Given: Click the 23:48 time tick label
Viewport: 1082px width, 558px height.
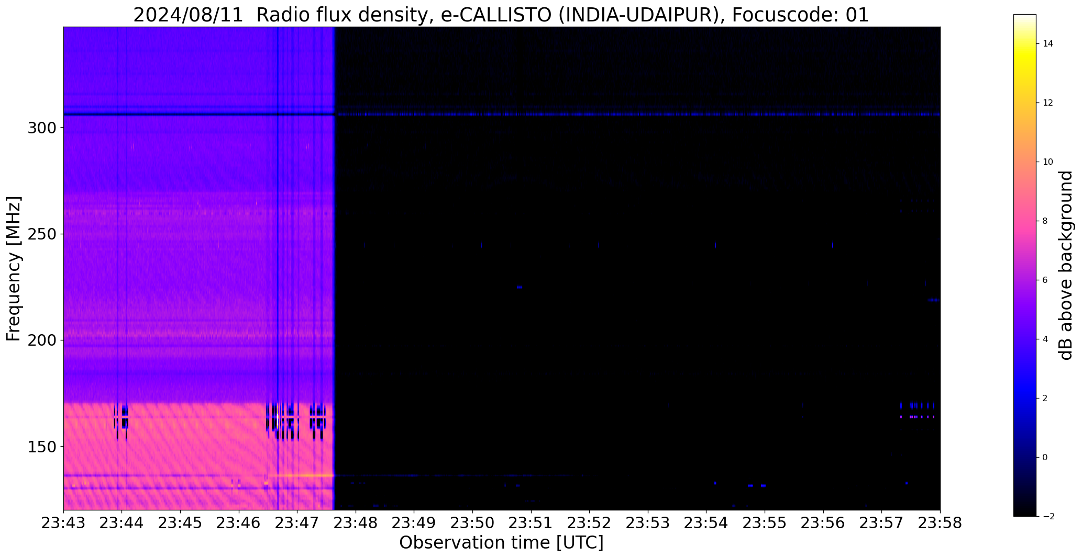Looking at the screenshot, I should click(x=356, y=523).
